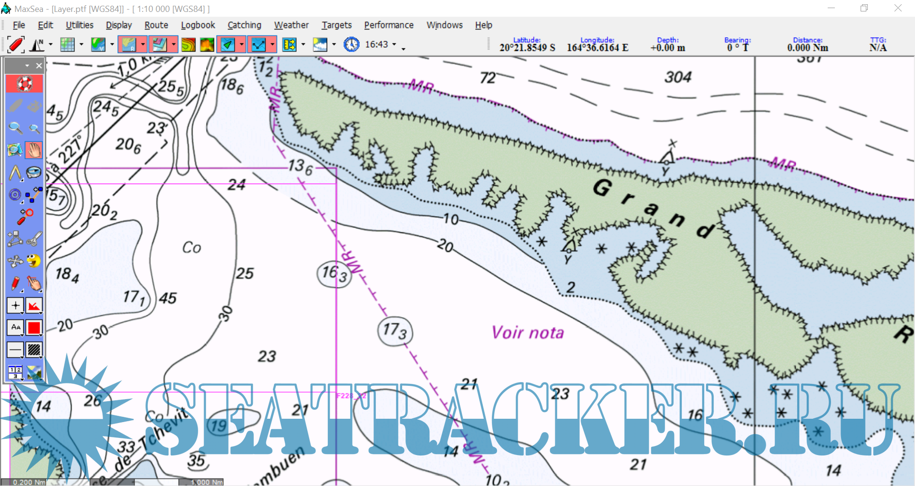915x486 pixels.
Task: Toggle the highlighted route display button
Action: pyautogui.click(x=259, y=45)
